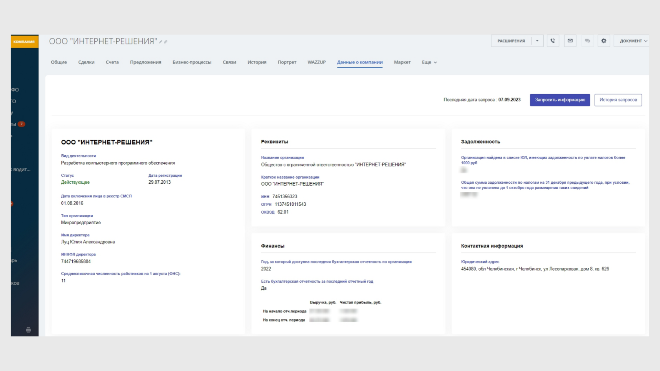
Task: Go to the Маркет tab
Action: point(402,62)
